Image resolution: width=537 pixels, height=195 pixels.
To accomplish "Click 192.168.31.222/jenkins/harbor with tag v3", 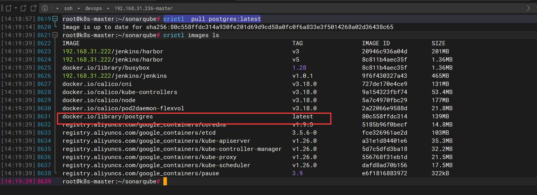I will pyautogui.click(x=113, y=51).
